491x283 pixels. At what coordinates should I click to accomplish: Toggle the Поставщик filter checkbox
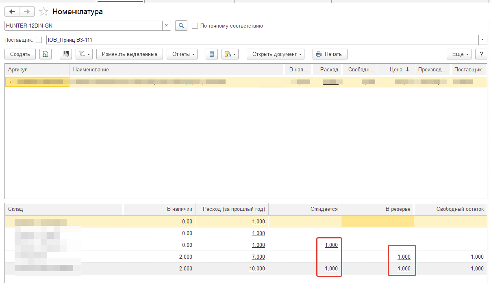pos(39,40)
